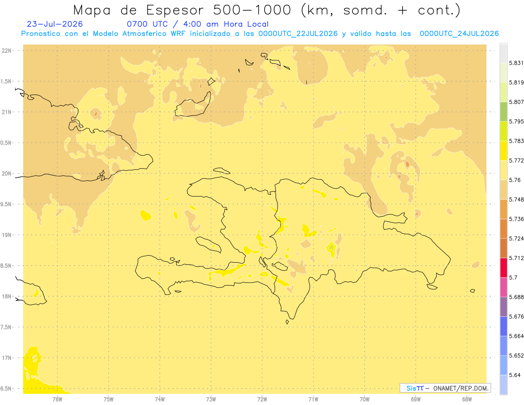Click legend value '5.807'
524x405 pixels.
pos(517,102)
